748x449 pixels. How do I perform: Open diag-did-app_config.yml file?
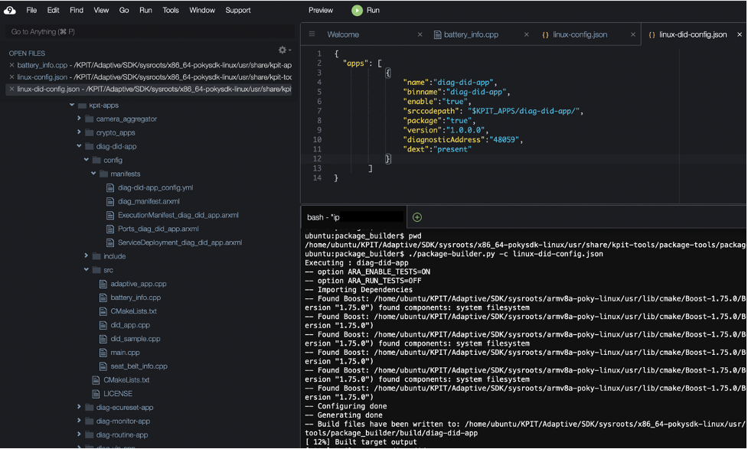[155, 187]
